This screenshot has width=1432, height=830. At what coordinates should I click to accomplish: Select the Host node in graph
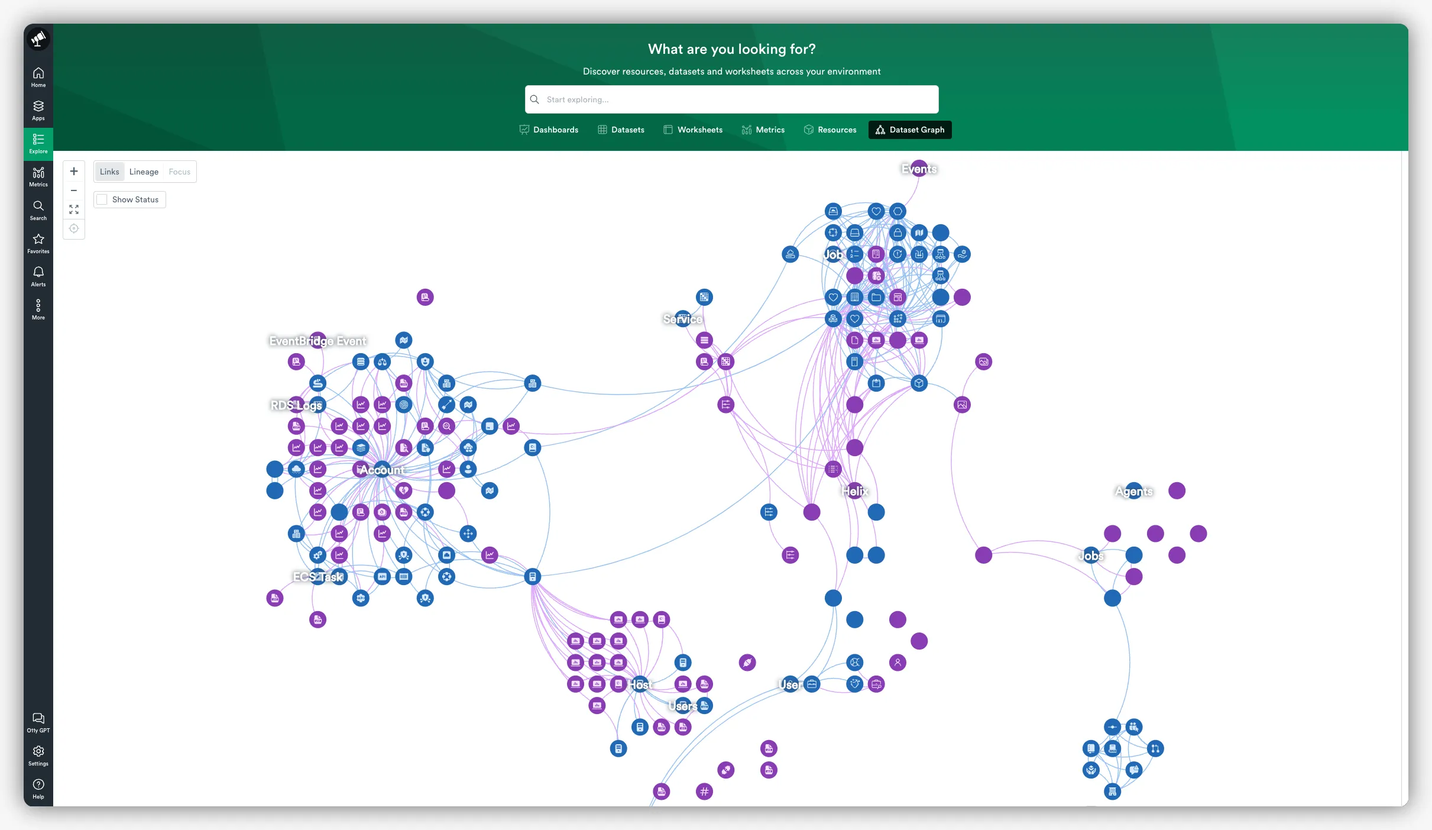click(640, 684)
